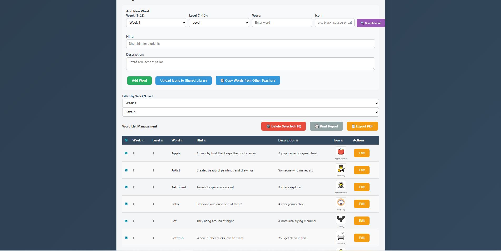This screenshot has height=251, width=501.
Task: Click the bathtub icon thumbnail
Action: pyautogui.click(x=341, y=236)
